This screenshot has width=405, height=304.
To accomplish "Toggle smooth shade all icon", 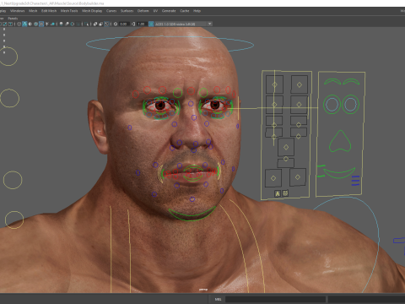I will [24, 24].
